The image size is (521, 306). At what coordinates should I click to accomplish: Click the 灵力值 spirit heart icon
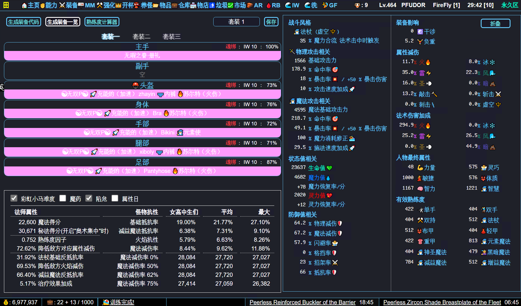(329, 196)
